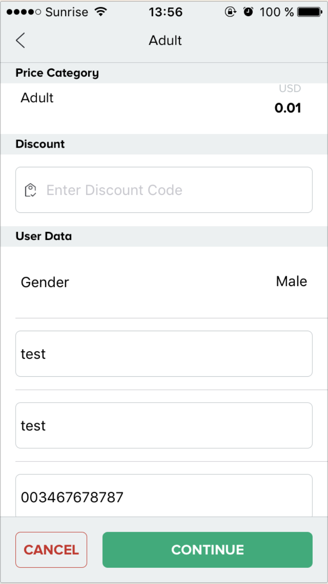The height and width of the screenshot is (584, 328).
Task: Tap the battery icon in status bar
Action: 310,12
